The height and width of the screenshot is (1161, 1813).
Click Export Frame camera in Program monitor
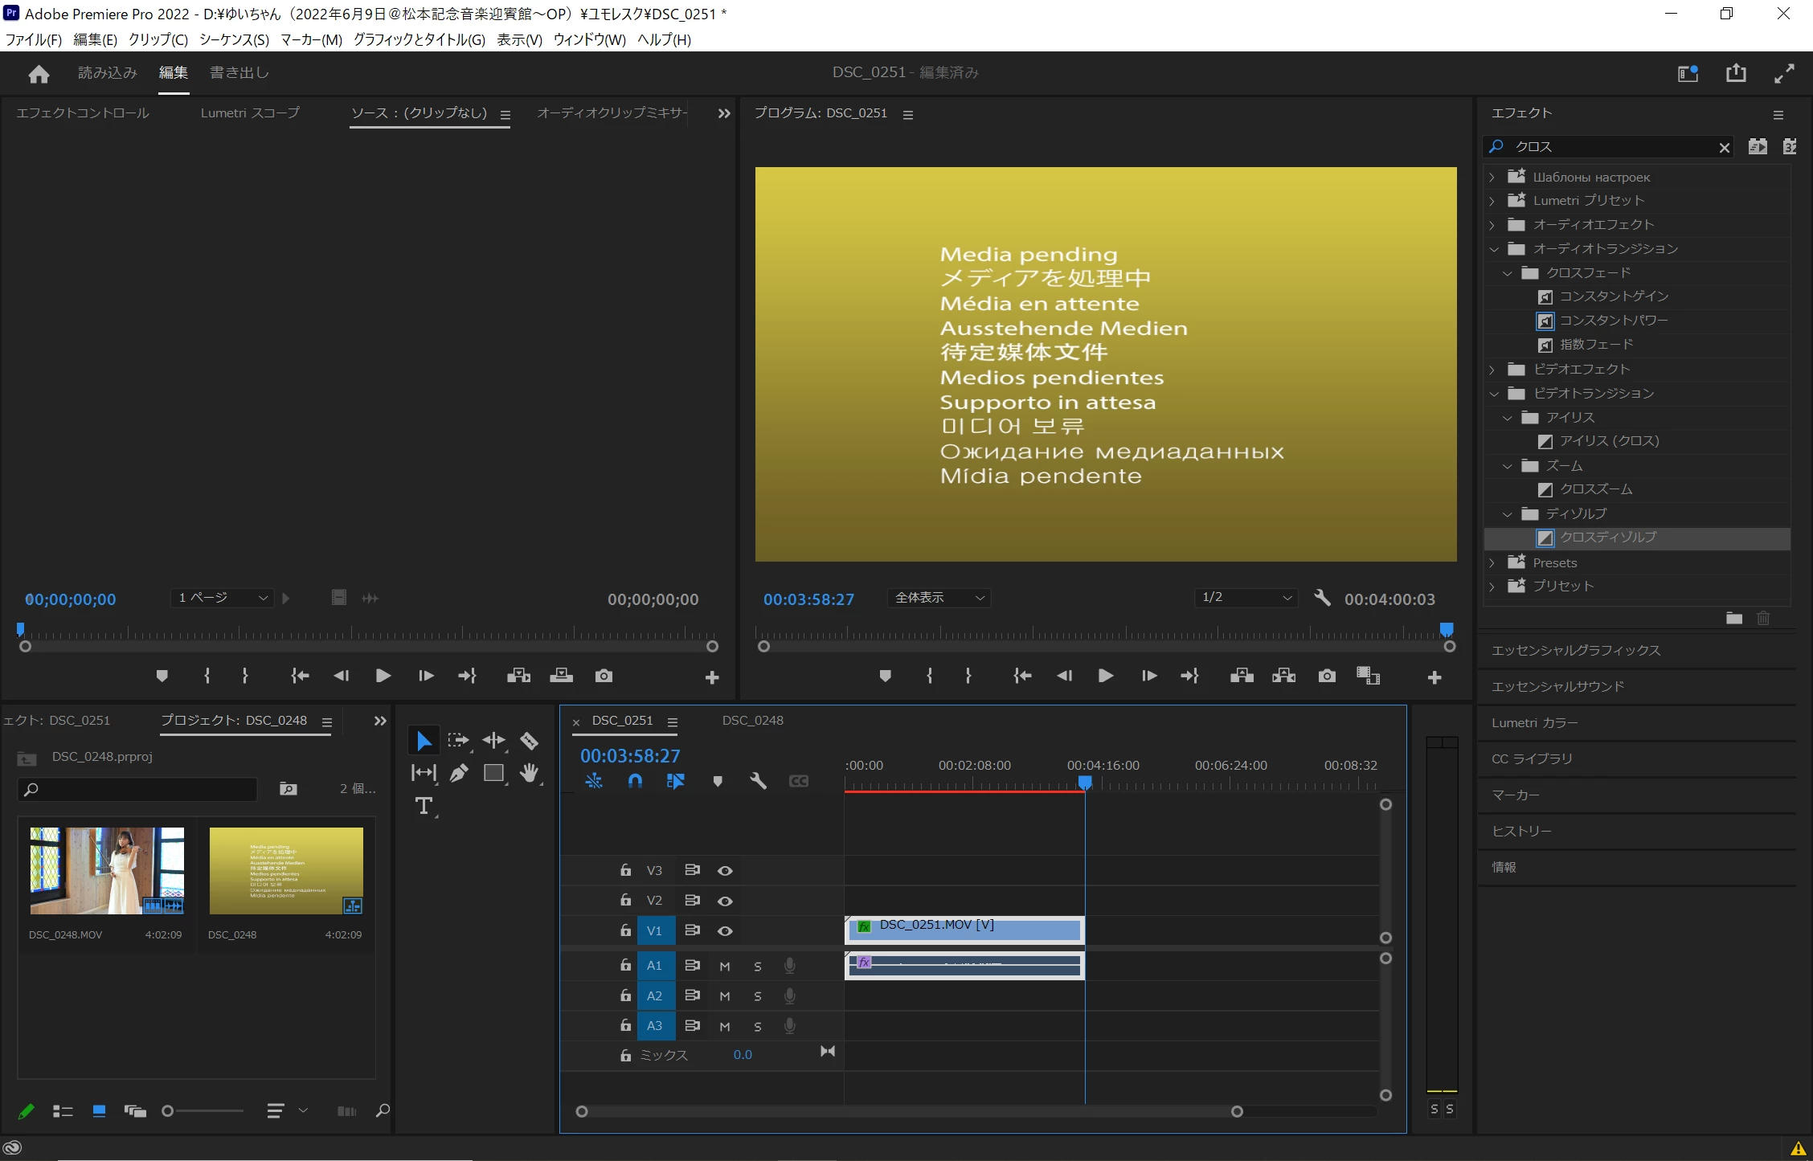(1327, 676)
